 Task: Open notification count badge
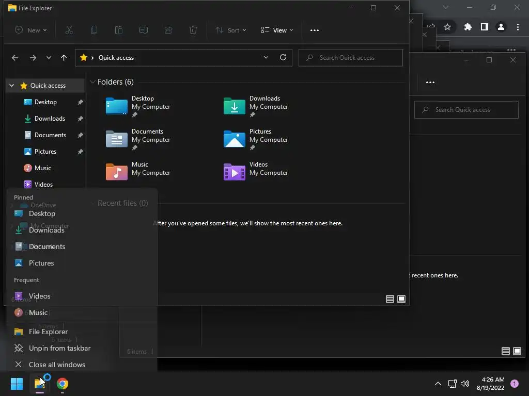click(515, 384)
